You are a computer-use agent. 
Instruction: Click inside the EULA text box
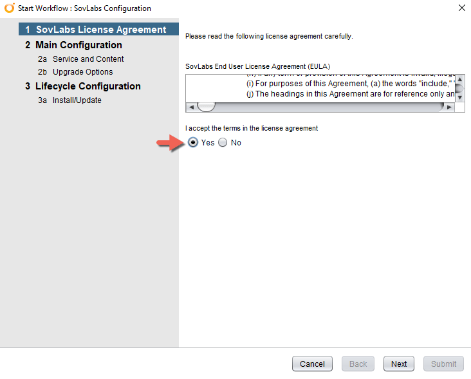point(322,89)
